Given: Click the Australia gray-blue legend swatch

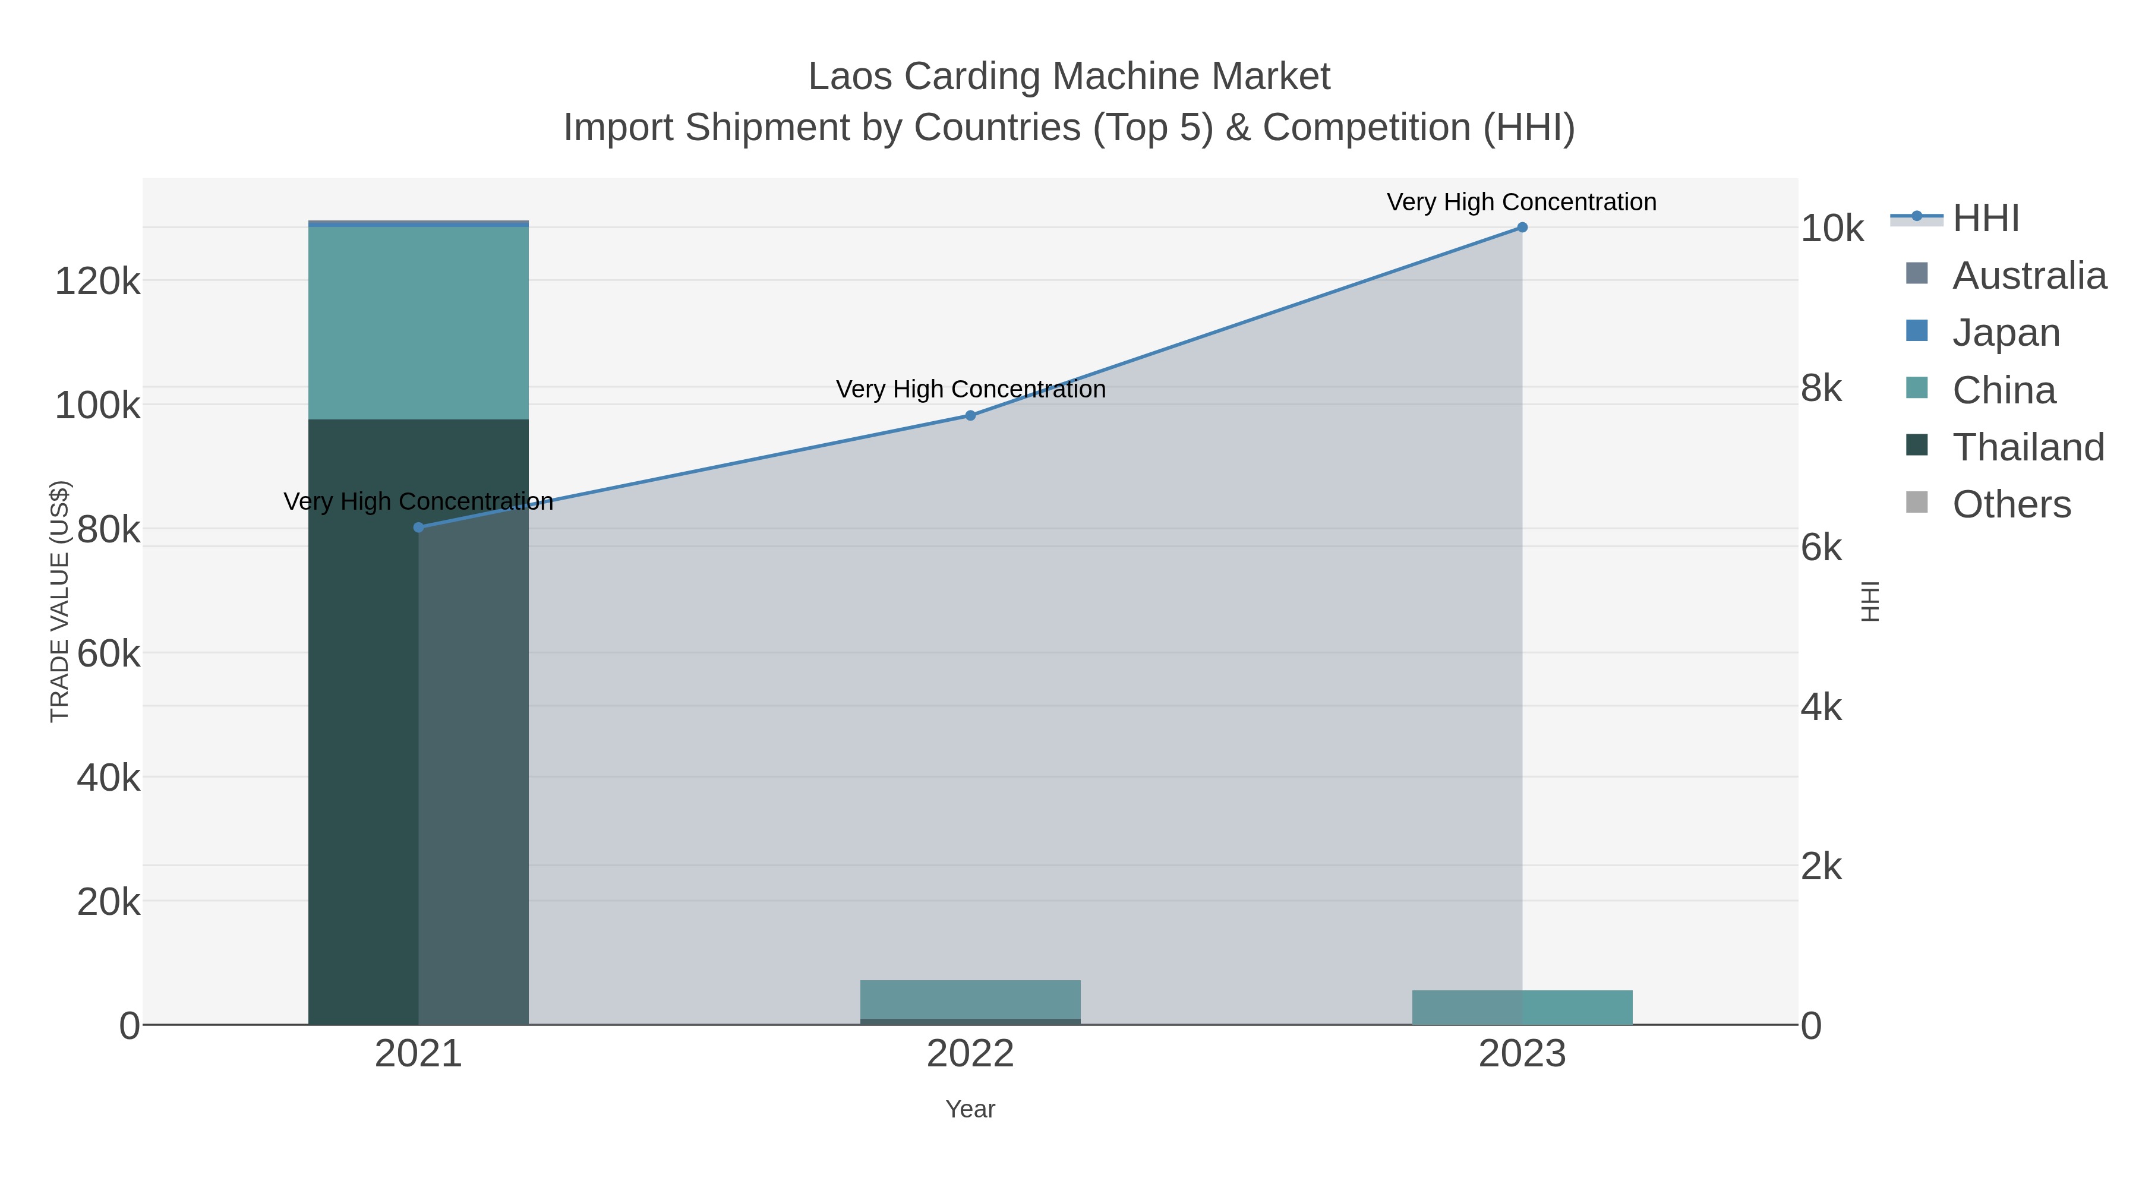Looking at the screenshot, I should (x=1916, y=273).
